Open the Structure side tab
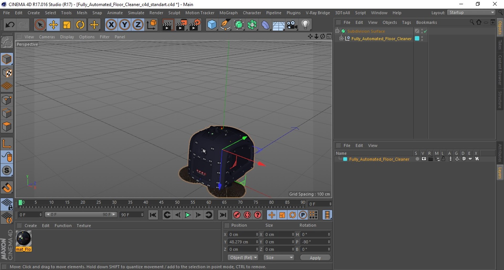 pos(500,100)
